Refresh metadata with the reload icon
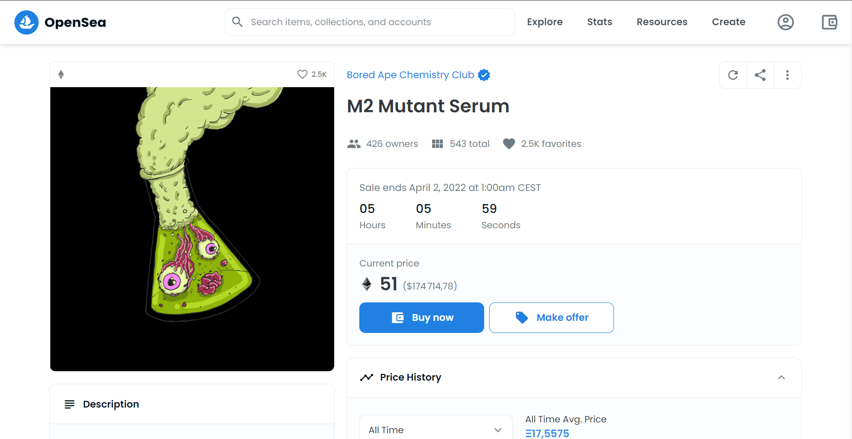Screen dimensions: 852x439 [733, 75]
